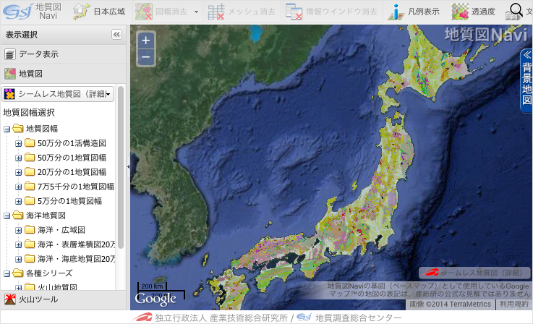Click the 各種シリーズ folder icon
Screen dimensions: 533x324
17,273
